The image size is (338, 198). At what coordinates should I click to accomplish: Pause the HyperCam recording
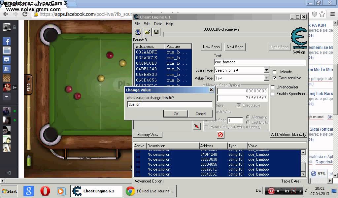pyautogui.click(x=271, y=191)
